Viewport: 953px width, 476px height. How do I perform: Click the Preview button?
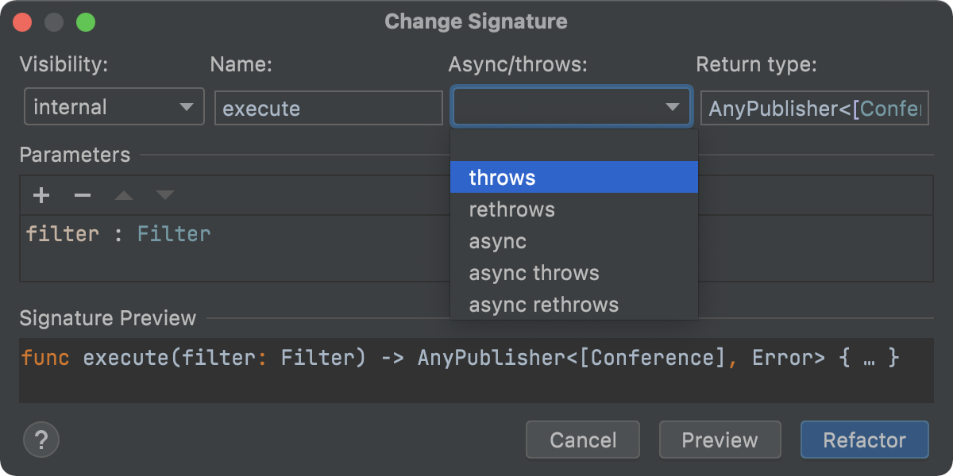[720, 440]
